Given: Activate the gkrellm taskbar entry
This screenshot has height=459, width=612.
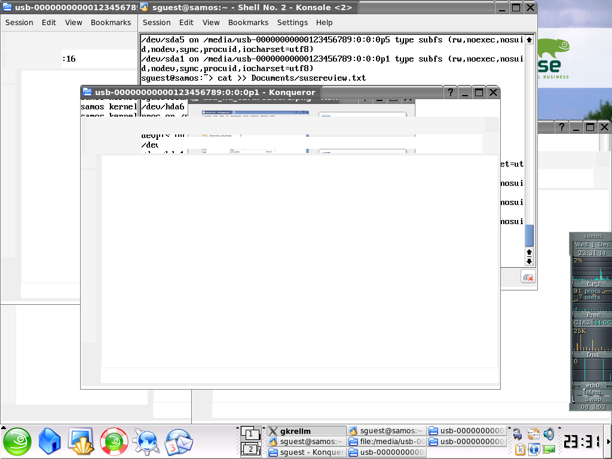Looking at the screenshot, I should (x=307, y=431).
